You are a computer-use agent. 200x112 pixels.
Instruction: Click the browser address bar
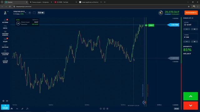point(101,7)
